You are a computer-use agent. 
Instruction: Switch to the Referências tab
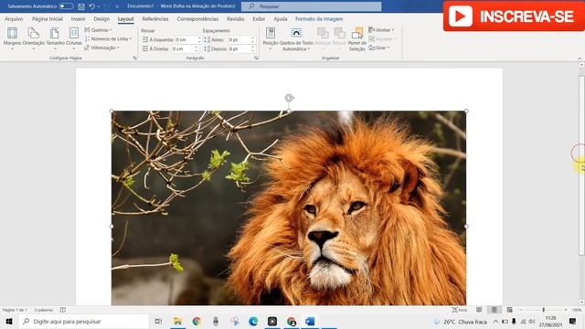pyautogui.click(x=155, y=18)
